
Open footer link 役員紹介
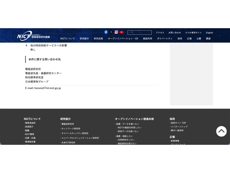pyautogui.click(x=29, y=127)
